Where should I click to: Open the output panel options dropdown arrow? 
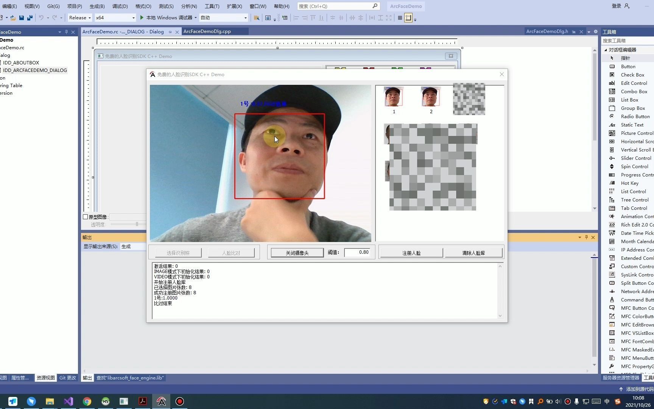pyautogui.click(x=579, y=237)
